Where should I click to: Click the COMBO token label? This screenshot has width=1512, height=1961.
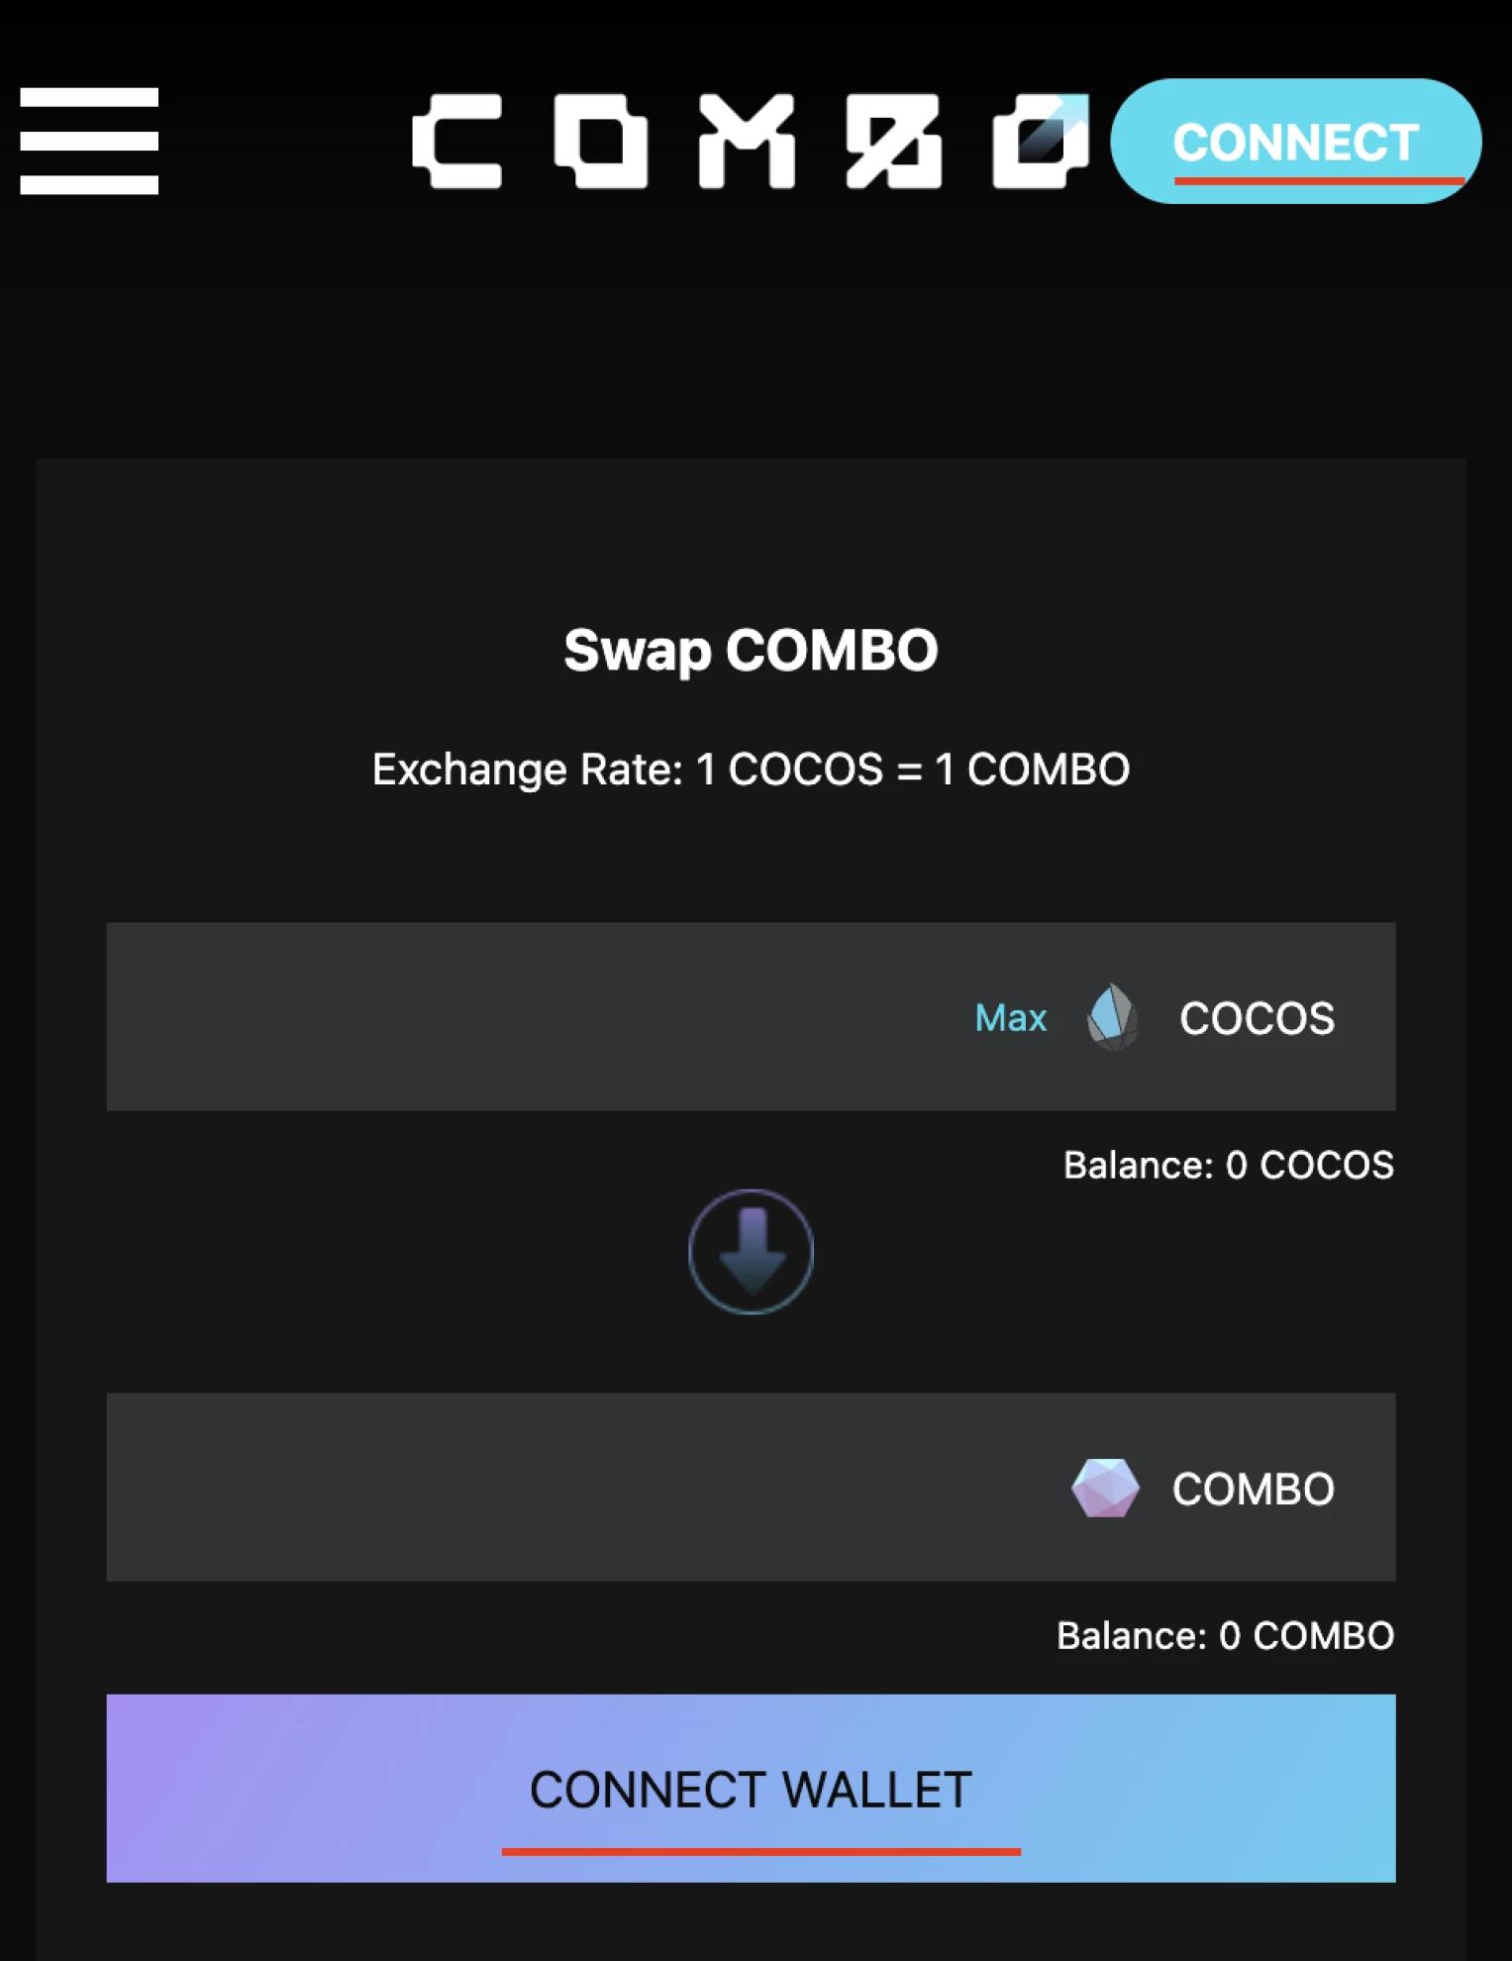coord(1254,1489)
